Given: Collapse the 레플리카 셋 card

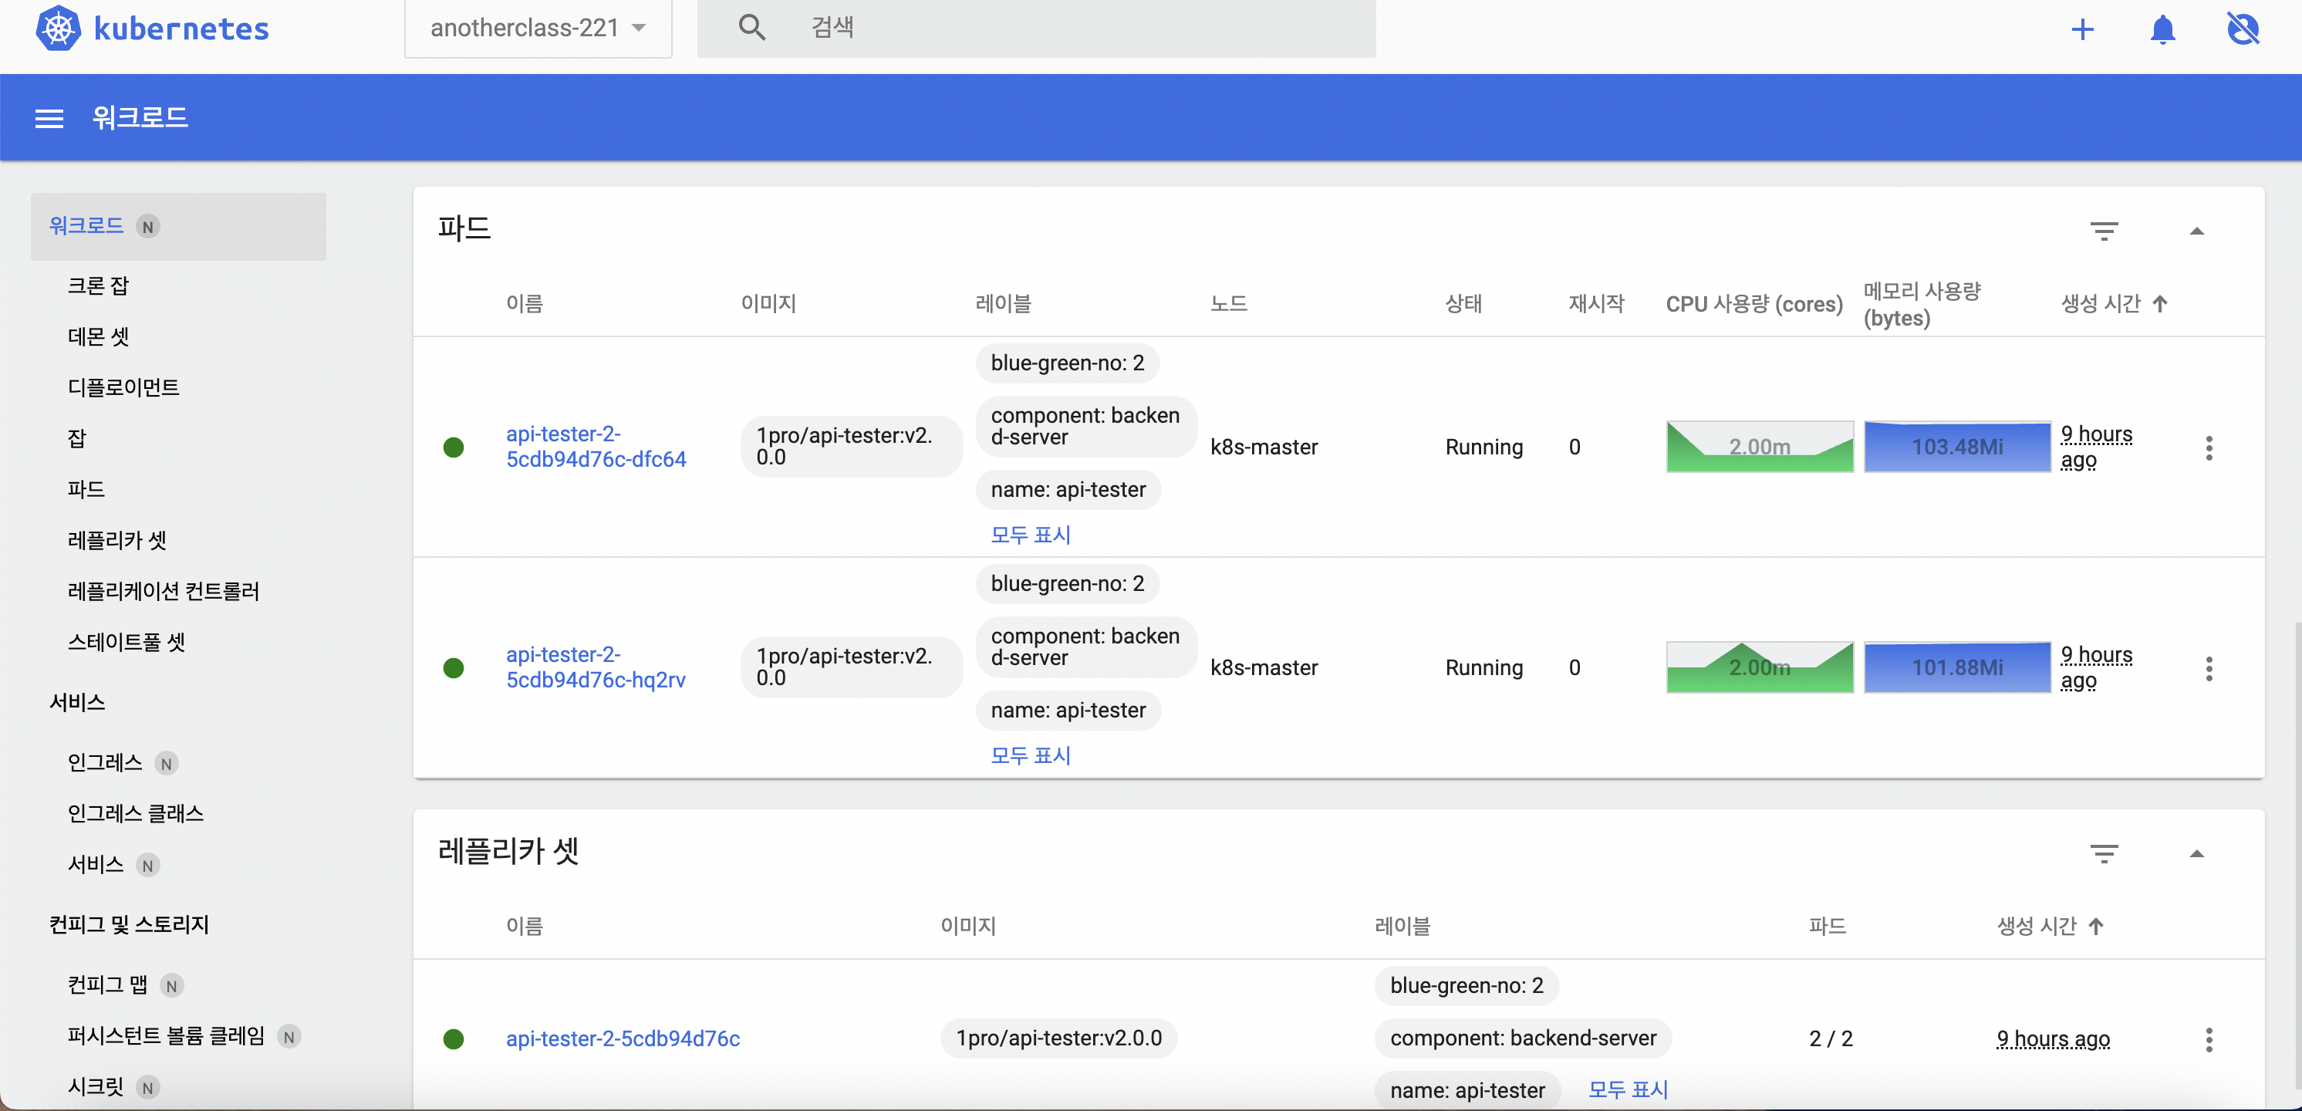Looking at the screenshot, I should (2196, 853).
